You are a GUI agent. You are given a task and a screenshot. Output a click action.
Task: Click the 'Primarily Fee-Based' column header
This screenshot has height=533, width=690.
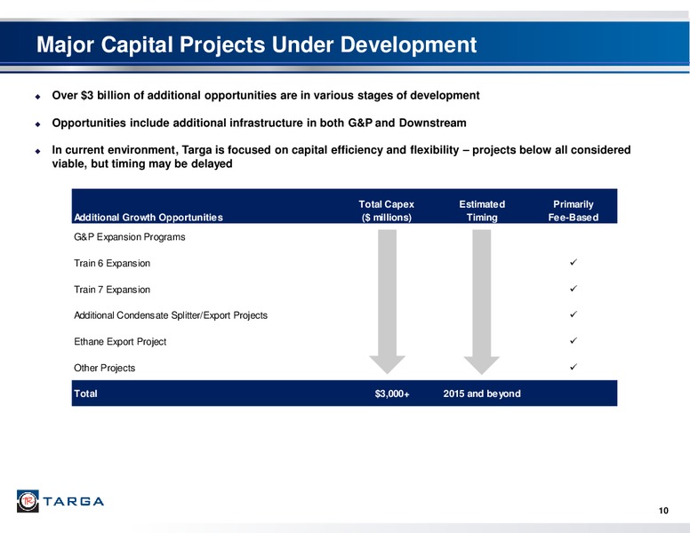573,211
